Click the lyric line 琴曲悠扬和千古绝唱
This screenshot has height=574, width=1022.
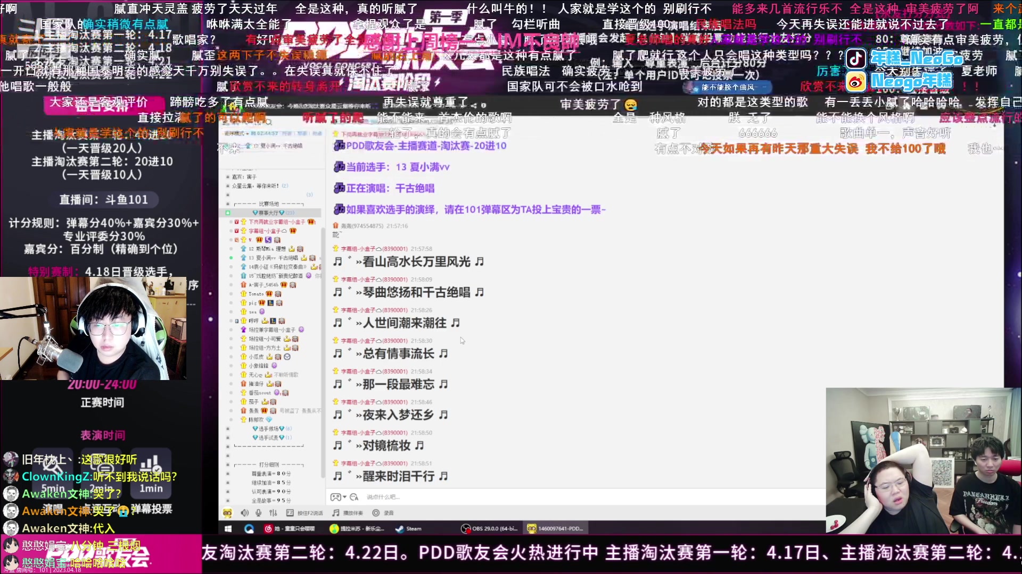point(416,292)
